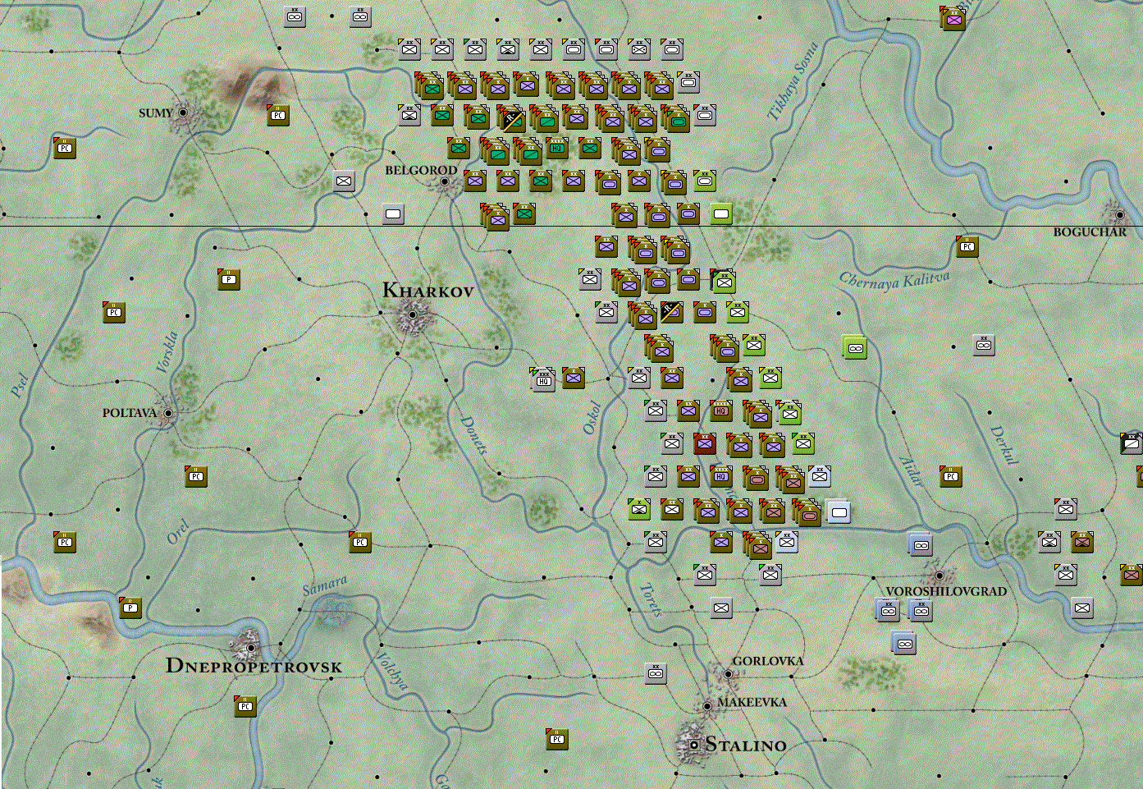The width and height of the screenshot is (1143, 789).
Task: Select the lone blue counter south of Voroshilovgrad
Action: (903, 643)
